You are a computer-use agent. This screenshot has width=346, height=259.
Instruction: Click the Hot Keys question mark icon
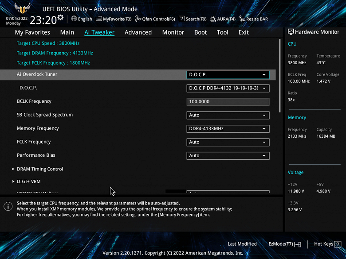tap(338, 244)
